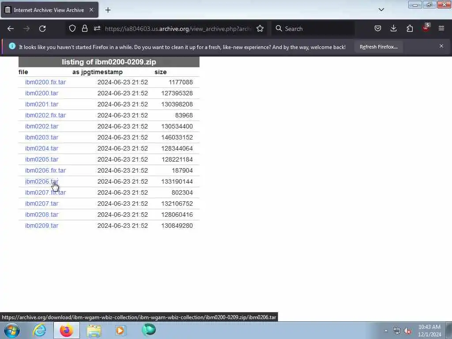The image size is (452, 339).
Task: Click the size value 802304
Action: [182, 192]
